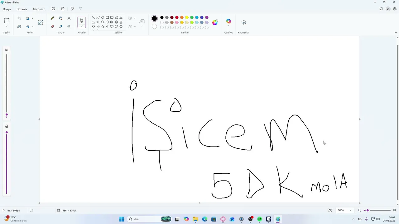
Task: Click the image creator icon in Resim group
Action: click(41, 22)
